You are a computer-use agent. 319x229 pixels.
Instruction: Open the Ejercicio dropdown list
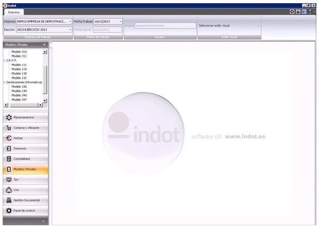pyautogui.click(x=70, y=30)
